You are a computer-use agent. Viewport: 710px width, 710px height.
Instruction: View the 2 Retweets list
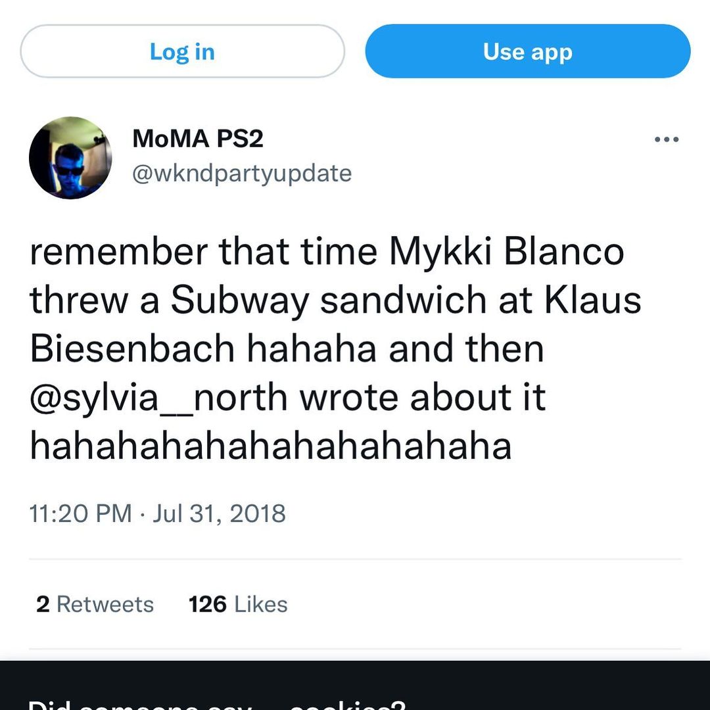(x=95, y=604)
